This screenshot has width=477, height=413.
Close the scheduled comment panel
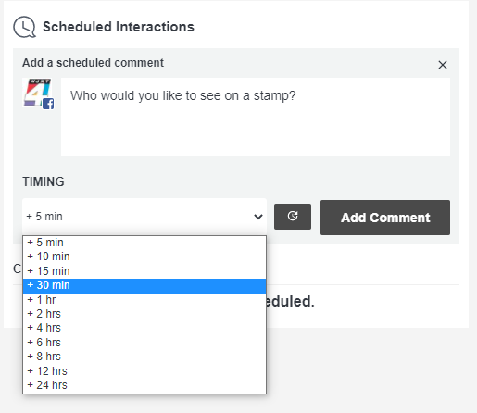tap(443, 65)
